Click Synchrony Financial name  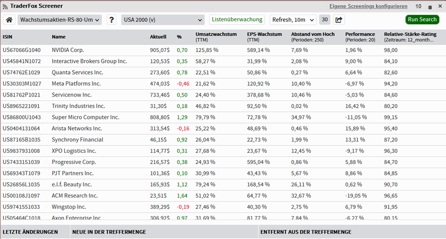pos(77,139)
